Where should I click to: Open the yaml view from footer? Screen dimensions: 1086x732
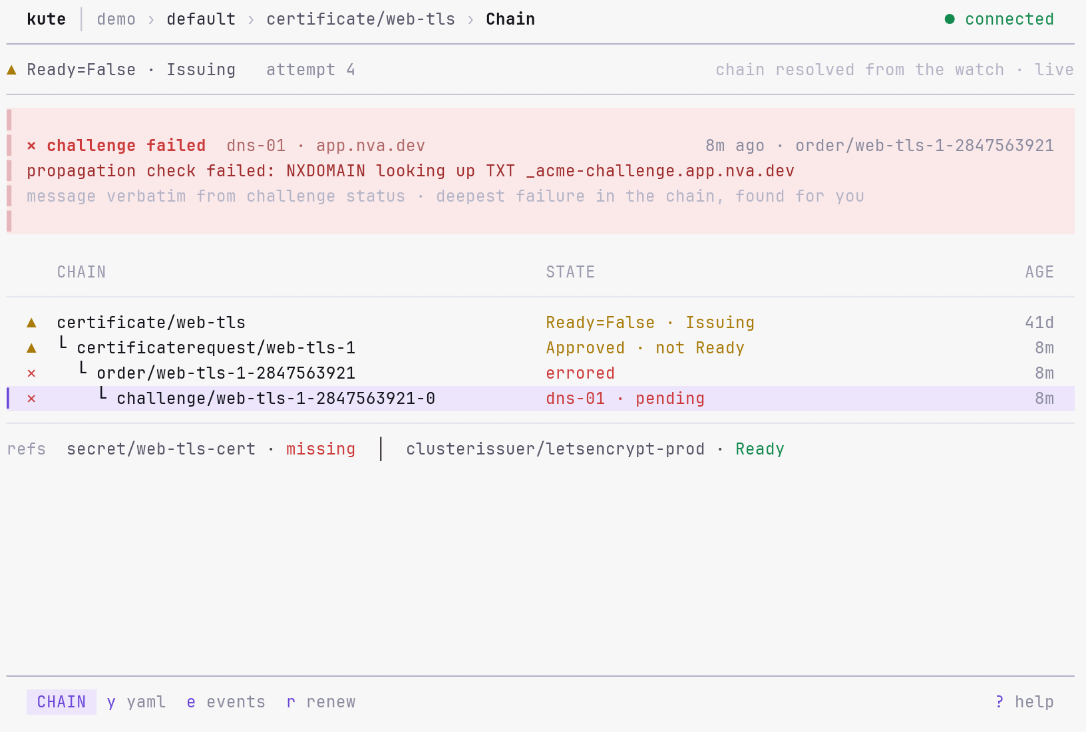click(x=146, y=702)
